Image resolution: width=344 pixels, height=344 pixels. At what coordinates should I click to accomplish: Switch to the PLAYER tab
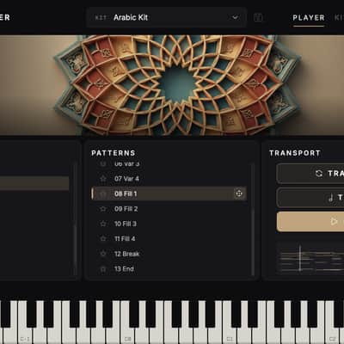click(309, 18)
